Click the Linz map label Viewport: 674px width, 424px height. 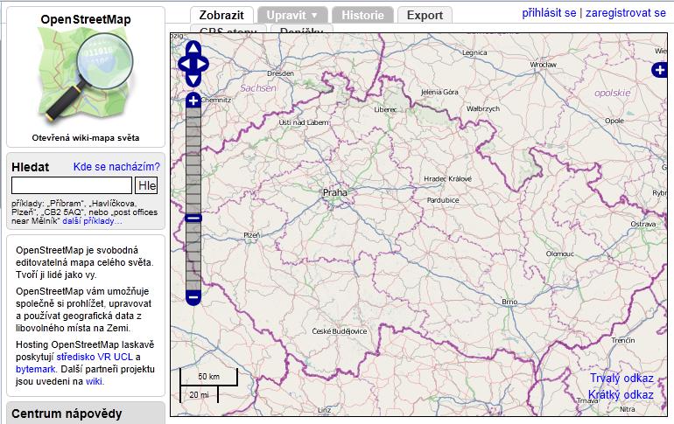tap(324, 410)
